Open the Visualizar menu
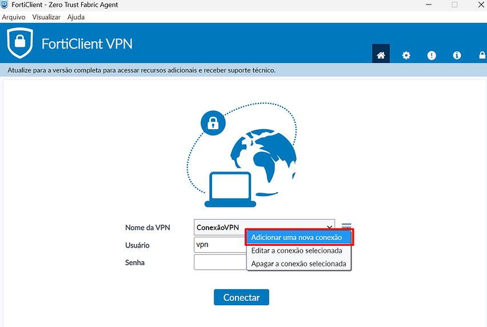 click(x=46, y=17)
